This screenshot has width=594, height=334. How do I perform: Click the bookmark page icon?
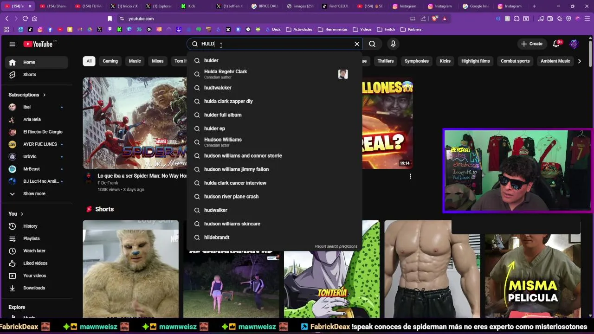110,19
